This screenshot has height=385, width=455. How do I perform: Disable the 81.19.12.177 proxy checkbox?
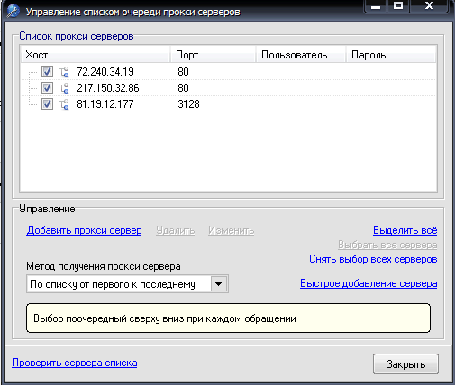click(x=47, y=104)
